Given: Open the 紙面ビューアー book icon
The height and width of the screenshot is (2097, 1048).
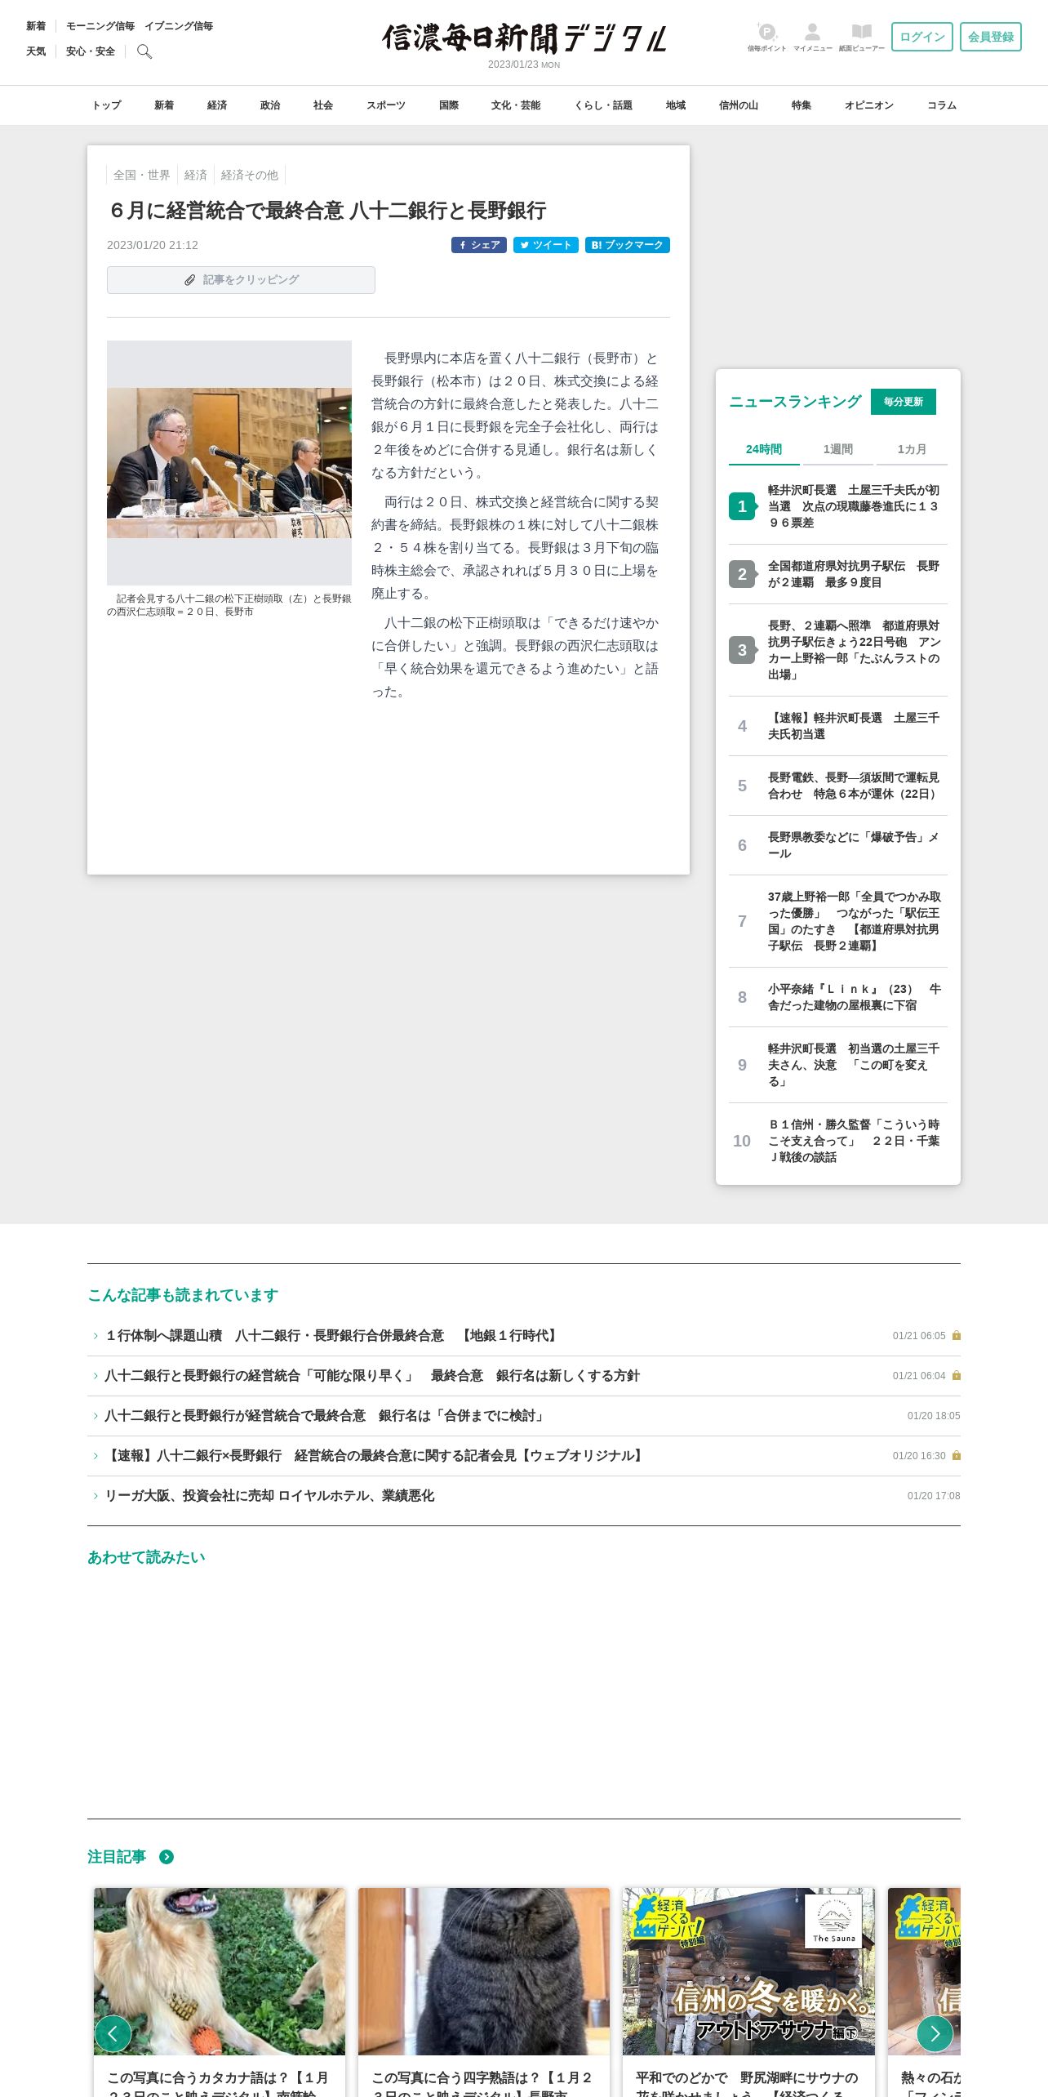Looking at the screenshot, I should (x=862, y=37).
